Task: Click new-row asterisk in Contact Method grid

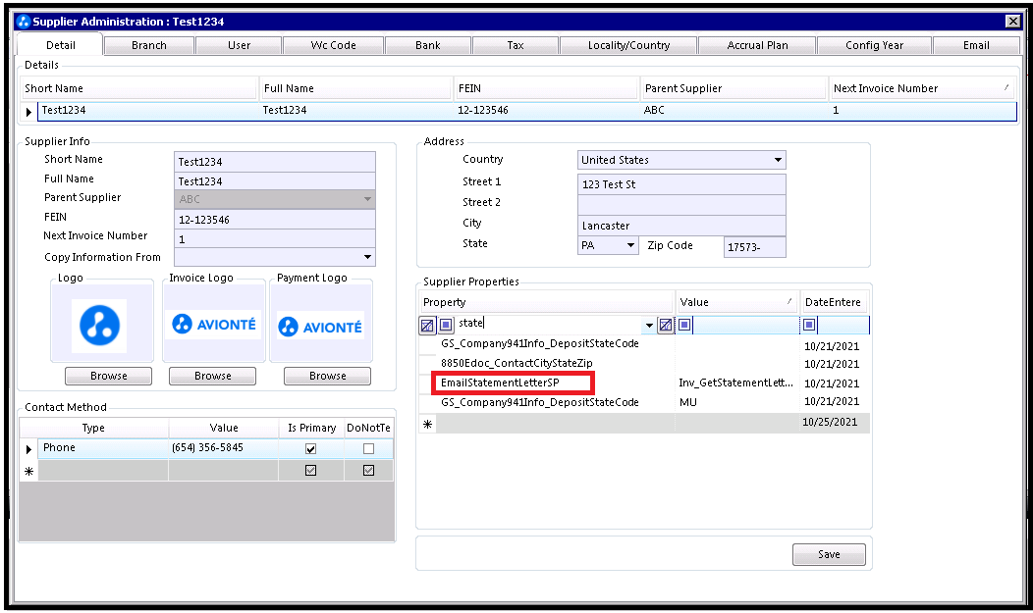Action: pyautogui.click(x=29, y=471)
